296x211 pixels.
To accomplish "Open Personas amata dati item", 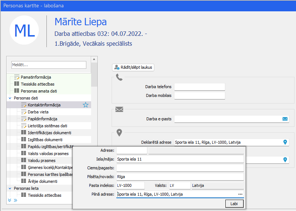I will click(x=39, y=91).
